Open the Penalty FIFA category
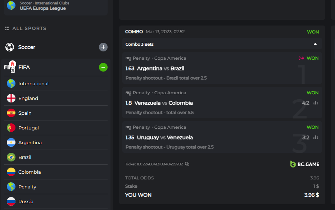Image resolution: width=335 pixels, height=210 pixels. coord(27,187)
